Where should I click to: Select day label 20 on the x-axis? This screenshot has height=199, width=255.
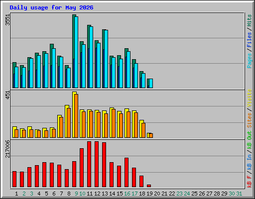point(157,194)
